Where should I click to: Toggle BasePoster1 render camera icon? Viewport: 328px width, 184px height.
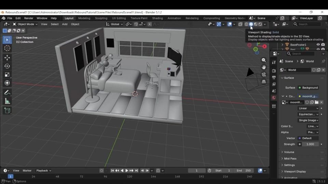tap(323, 45)
